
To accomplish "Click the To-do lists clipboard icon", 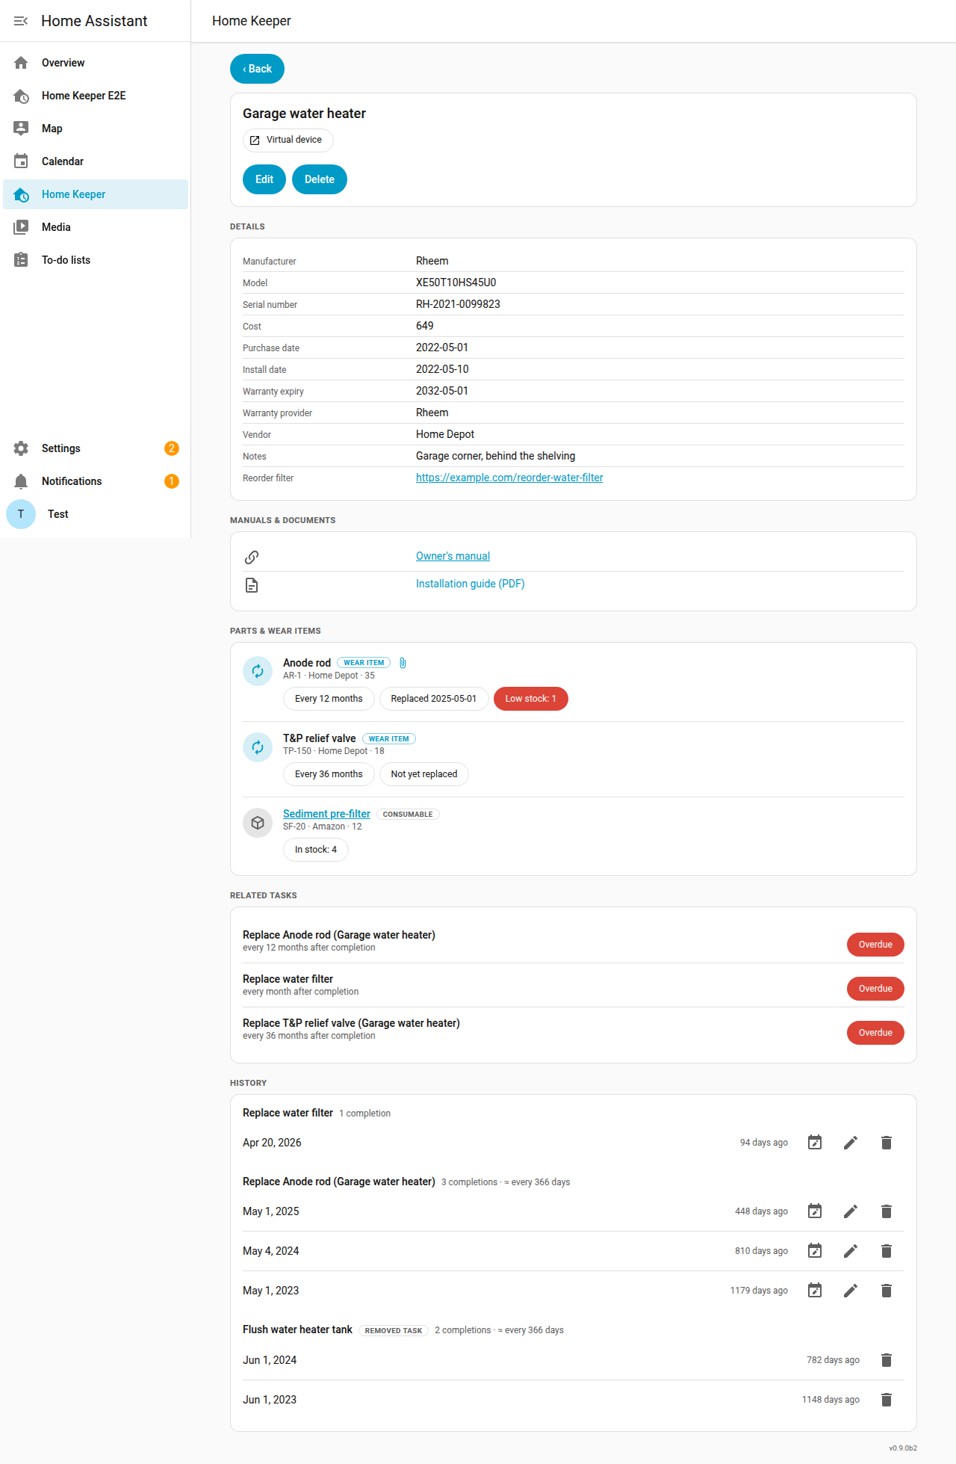I will (21, 260).
